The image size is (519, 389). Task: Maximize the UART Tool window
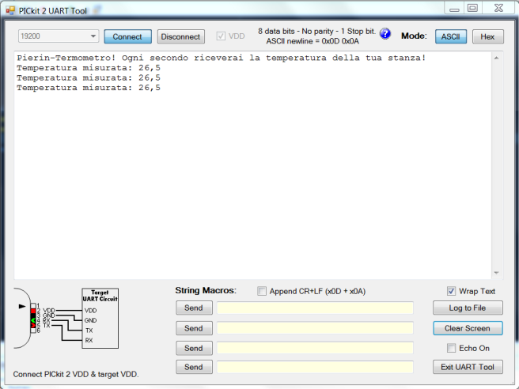[x=472, y=8]
